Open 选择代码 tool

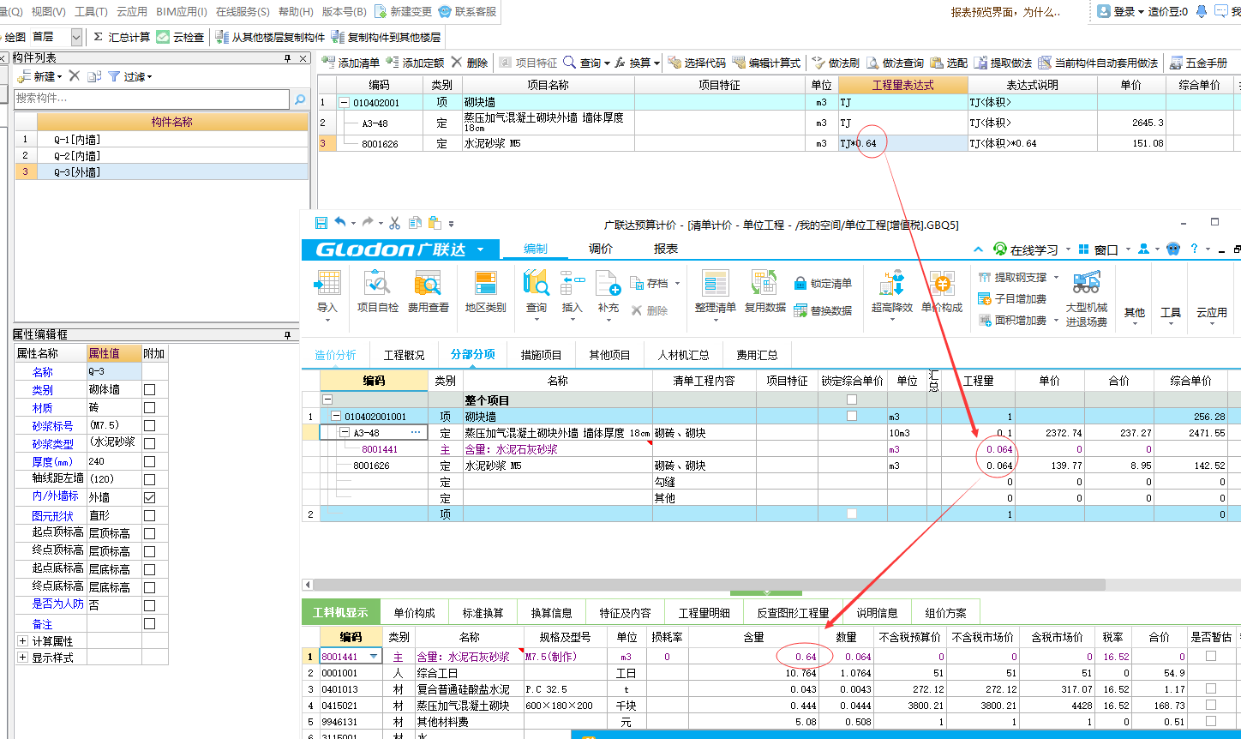pos(697,63)
